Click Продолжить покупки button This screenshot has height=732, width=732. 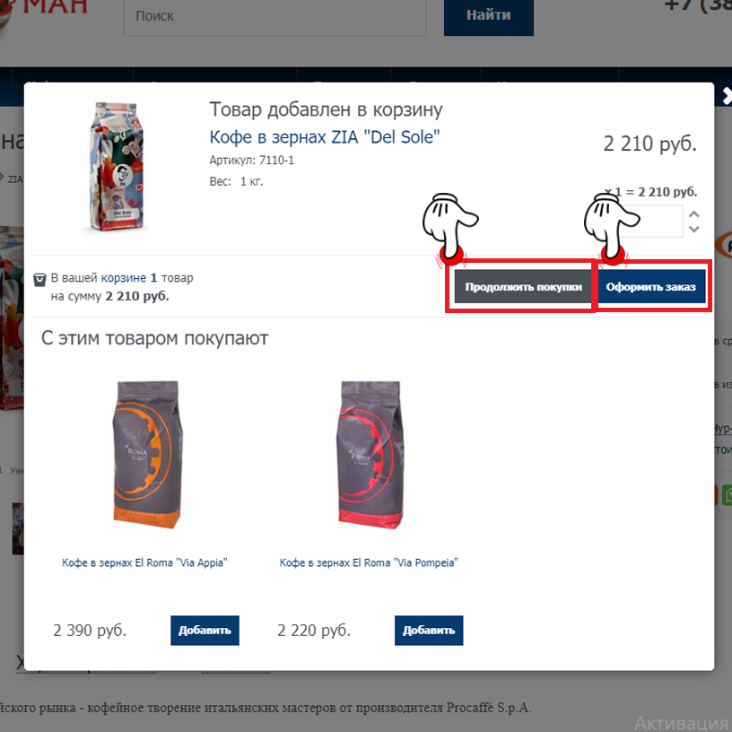coord(523,287)
